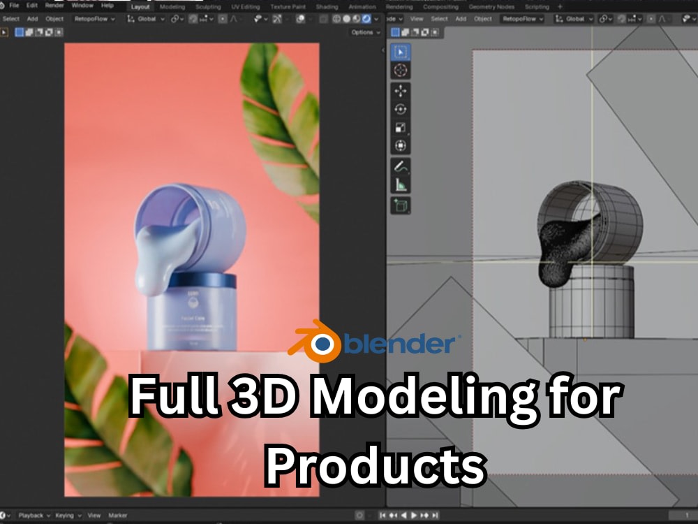This screenshot has width=698, height=524.
Task: Play the animation in reverse
Action: click(x=403, y=515)
